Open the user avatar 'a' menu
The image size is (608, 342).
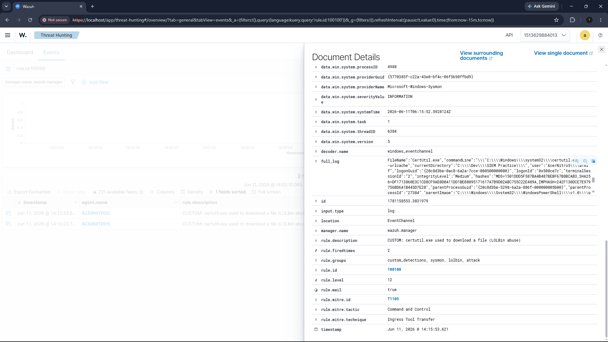[585, 35]
